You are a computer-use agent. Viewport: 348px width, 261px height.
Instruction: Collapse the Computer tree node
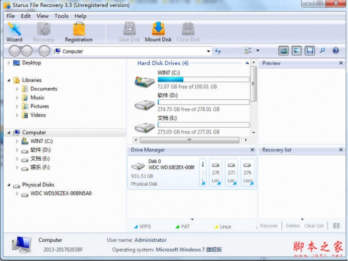coord(9,132)
